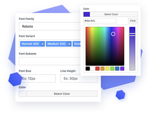Click the vertical shade slider handle

[132, 35]
